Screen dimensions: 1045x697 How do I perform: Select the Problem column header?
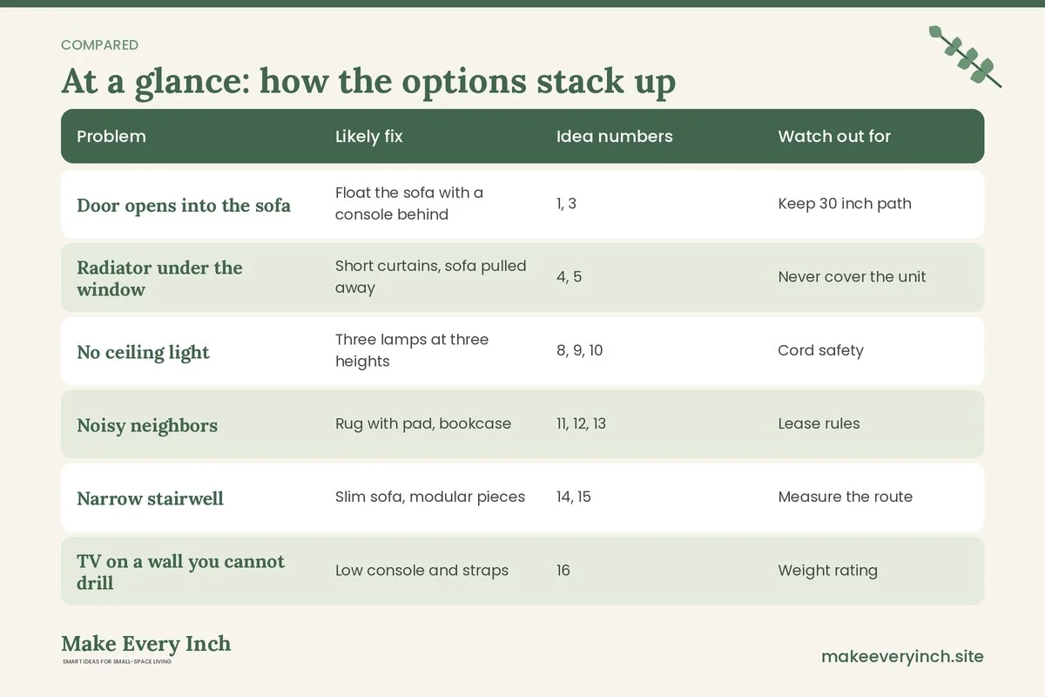(x=111, y=136)
